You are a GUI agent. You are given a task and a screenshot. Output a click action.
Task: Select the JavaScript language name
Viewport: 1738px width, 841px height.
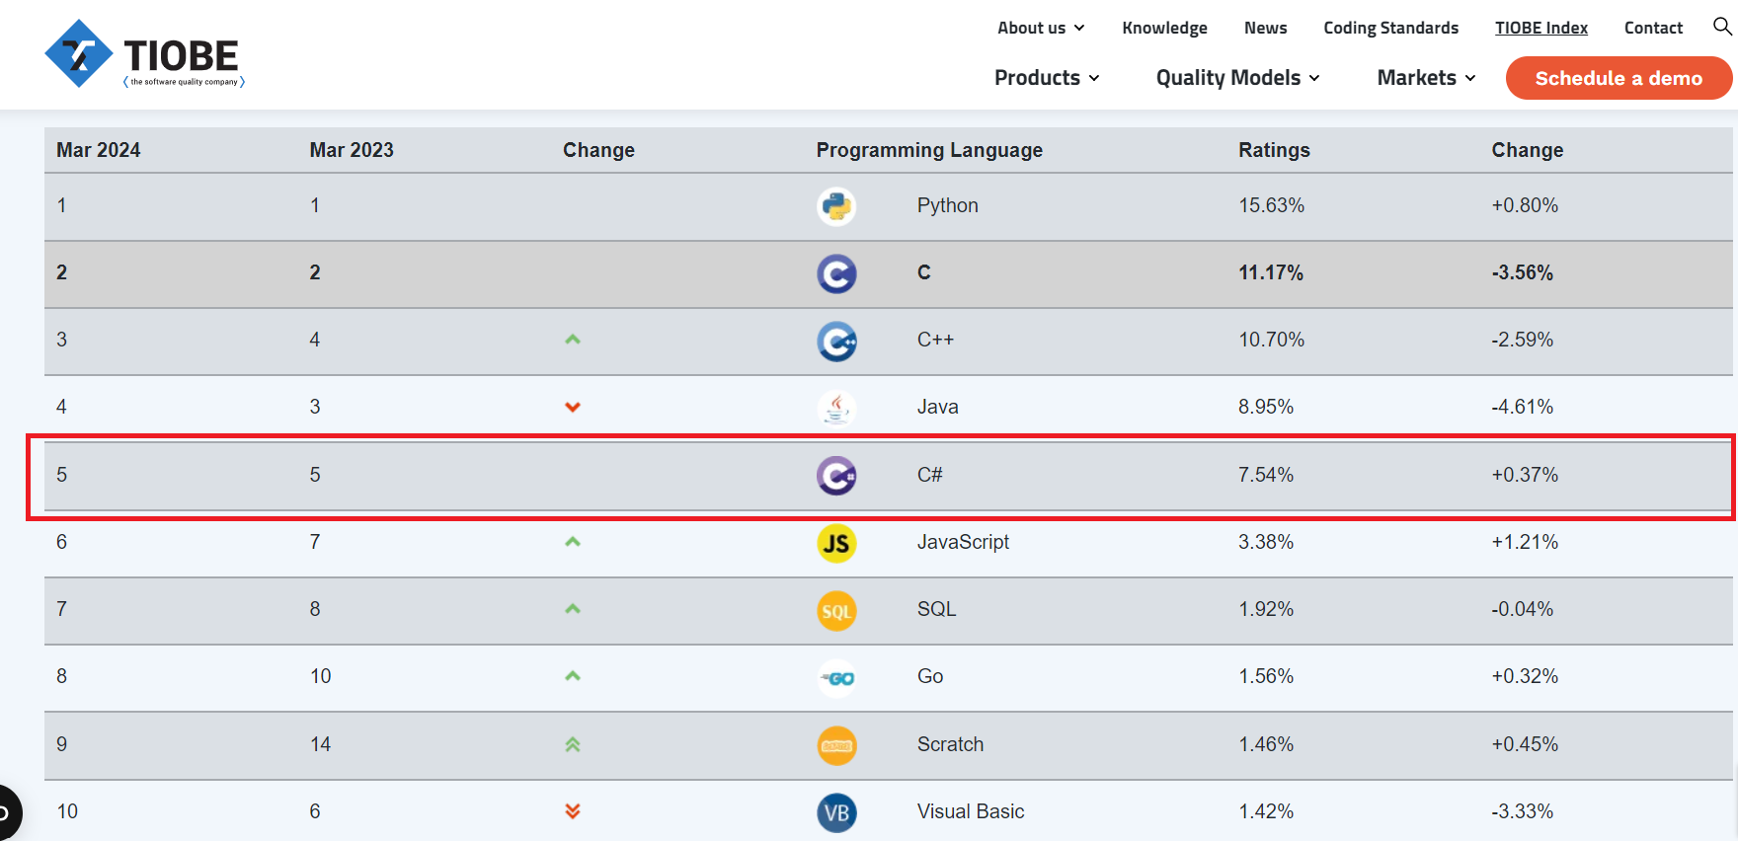point(963,542)
